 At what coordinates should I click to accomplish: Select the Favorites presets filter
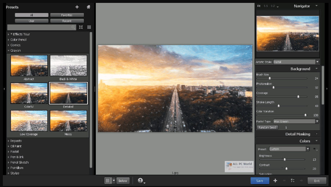[67, 15]
